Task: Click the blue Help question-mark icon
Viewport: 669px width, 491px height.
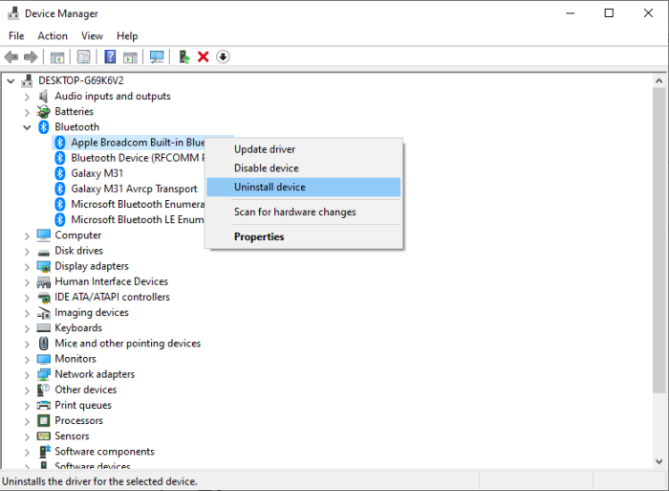Action: coord(110,56)
